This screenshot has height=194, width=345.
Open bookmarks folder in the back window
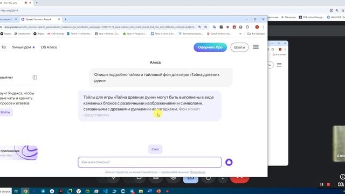[x=279, y=54]
